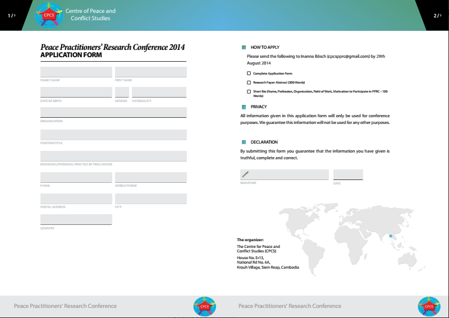Screen dimensions: 449x318
Task: Click the 'PRIVACY' heading
Action: click(x=259, y=107)
